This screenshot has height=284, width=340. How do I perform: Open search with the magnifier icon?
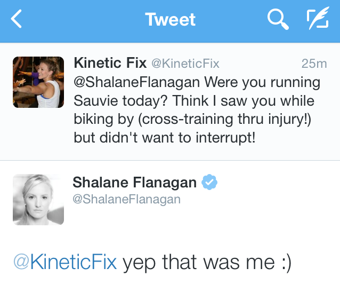(x=277, y=20)
